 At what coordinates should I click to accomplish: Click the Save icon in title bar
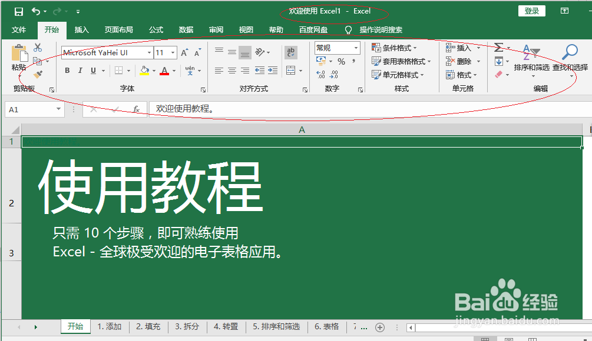pos(18,12)
